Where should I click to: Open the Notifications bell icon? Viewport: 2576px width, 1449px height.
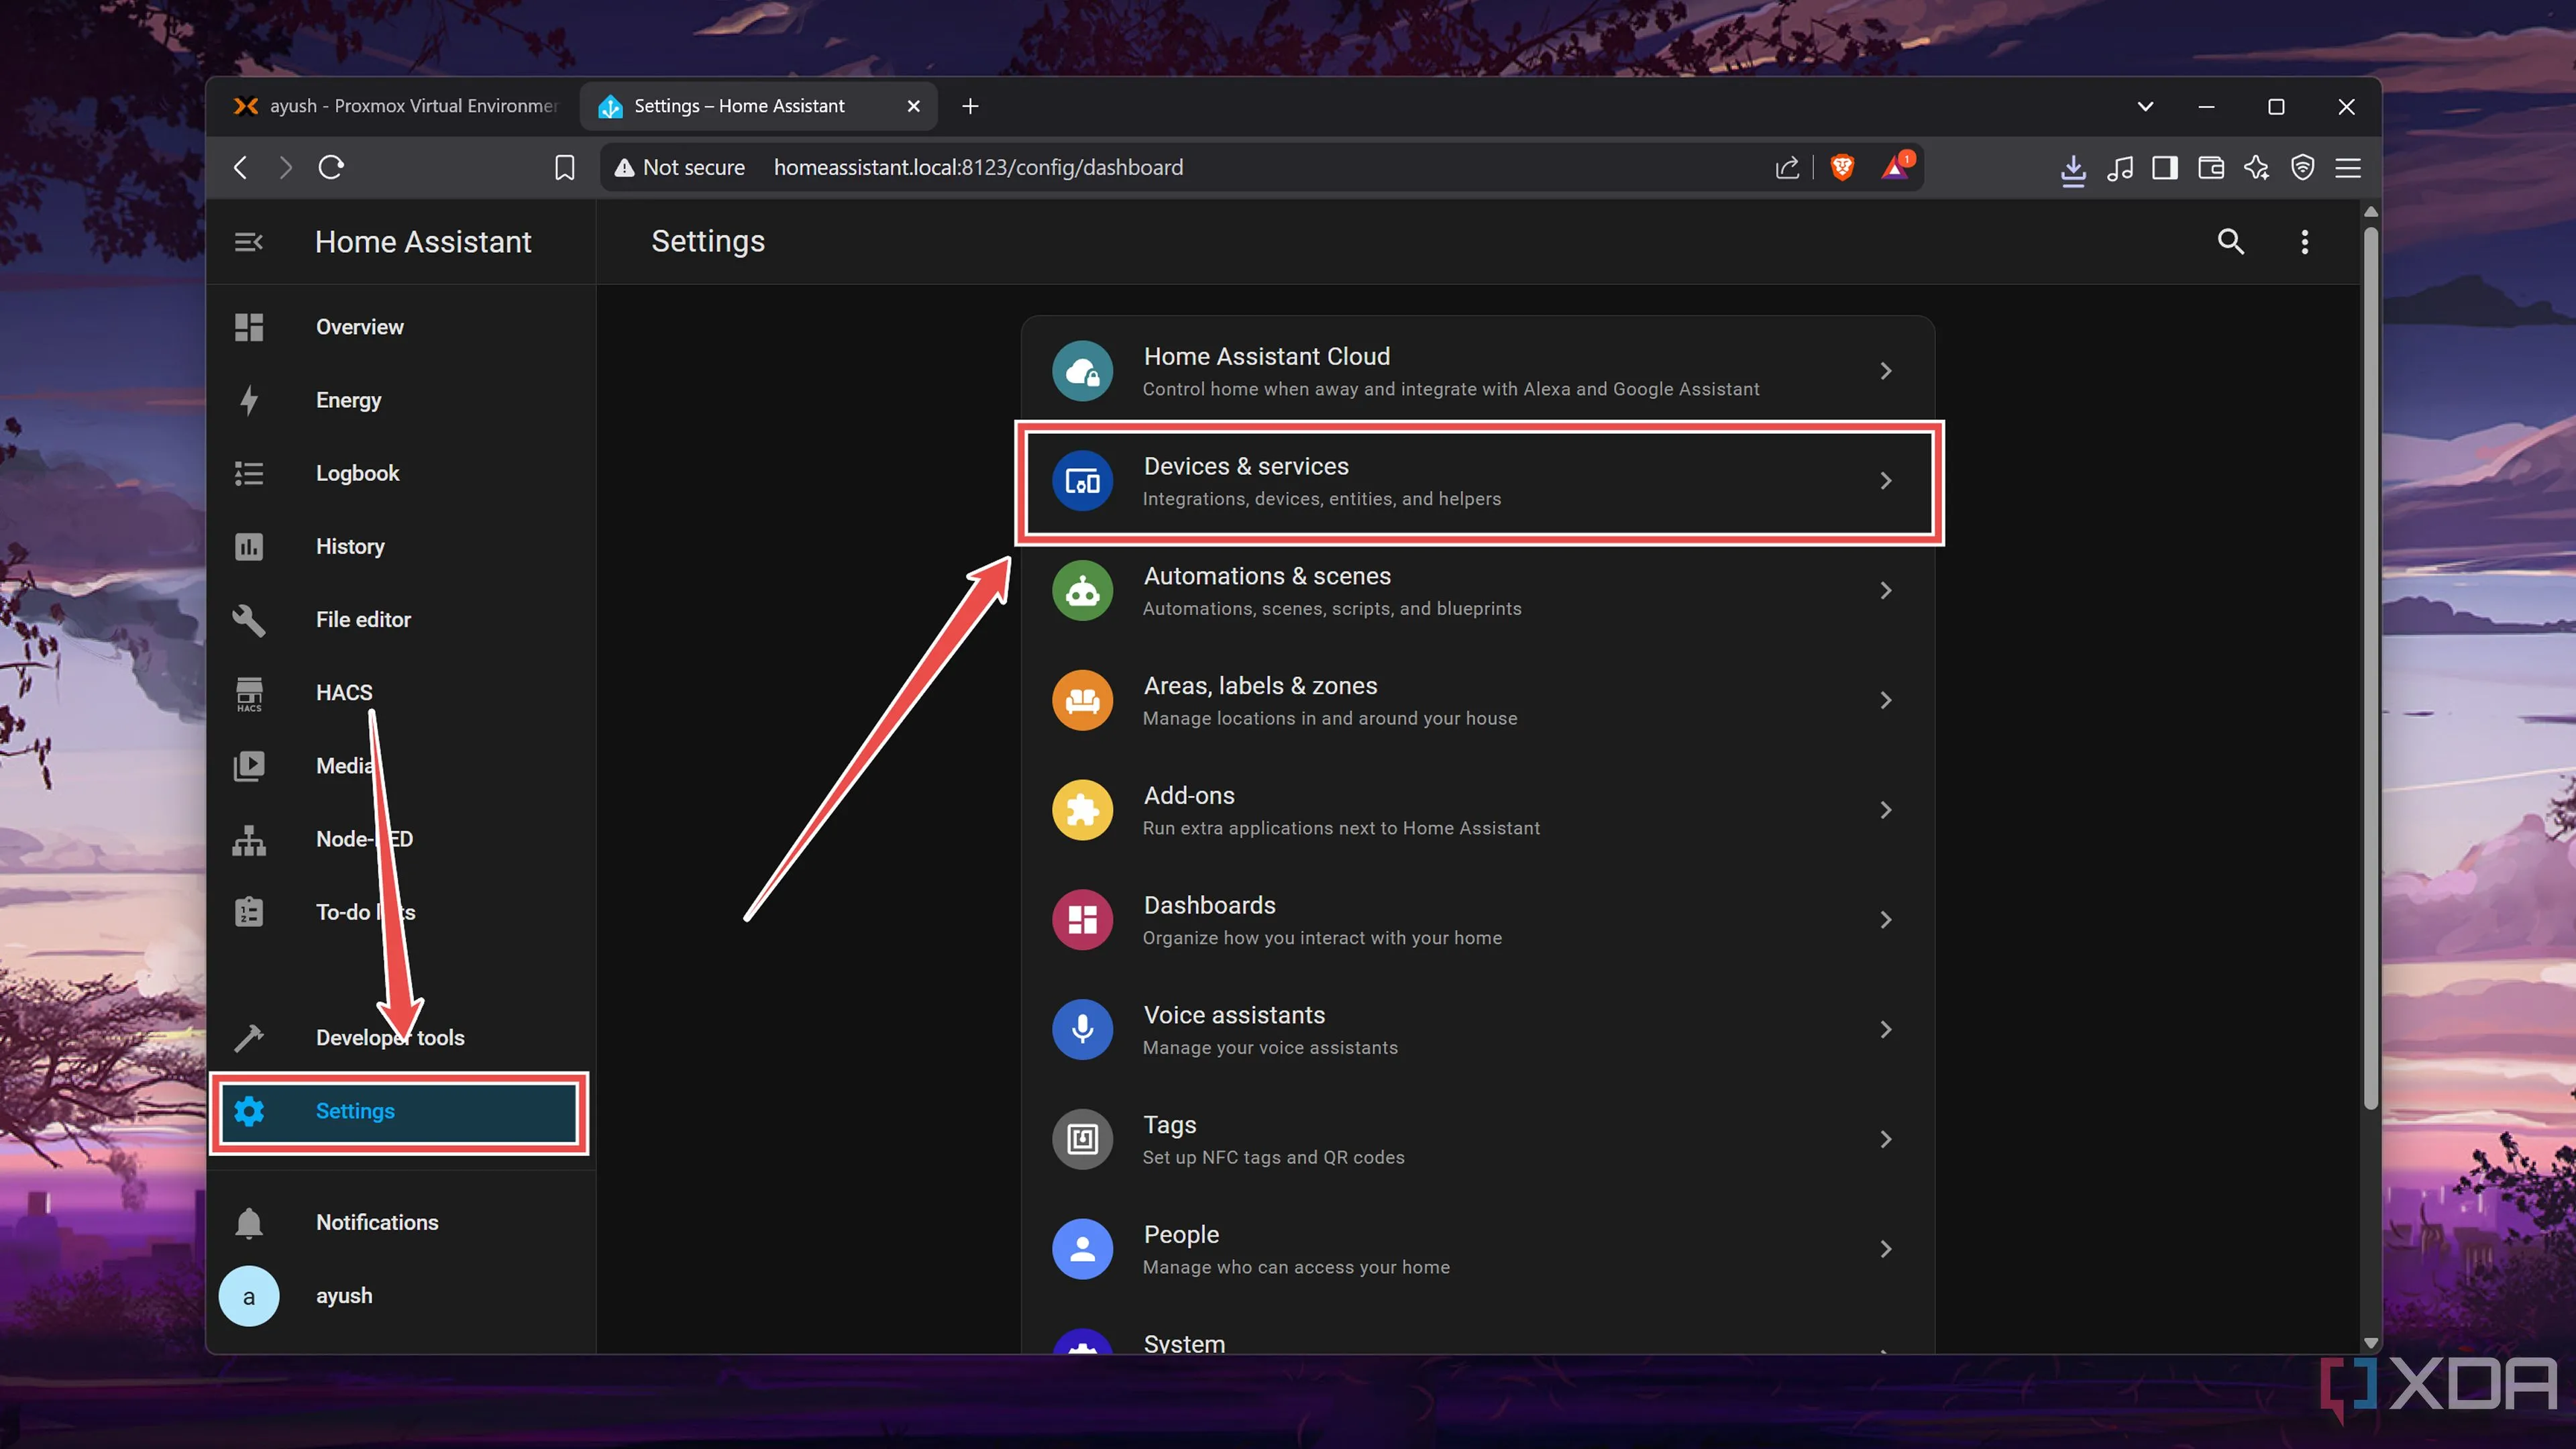(248, 1222)
